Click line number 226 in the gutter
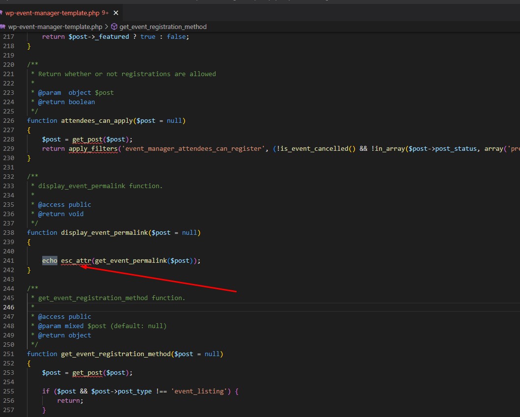 (9, 121)
